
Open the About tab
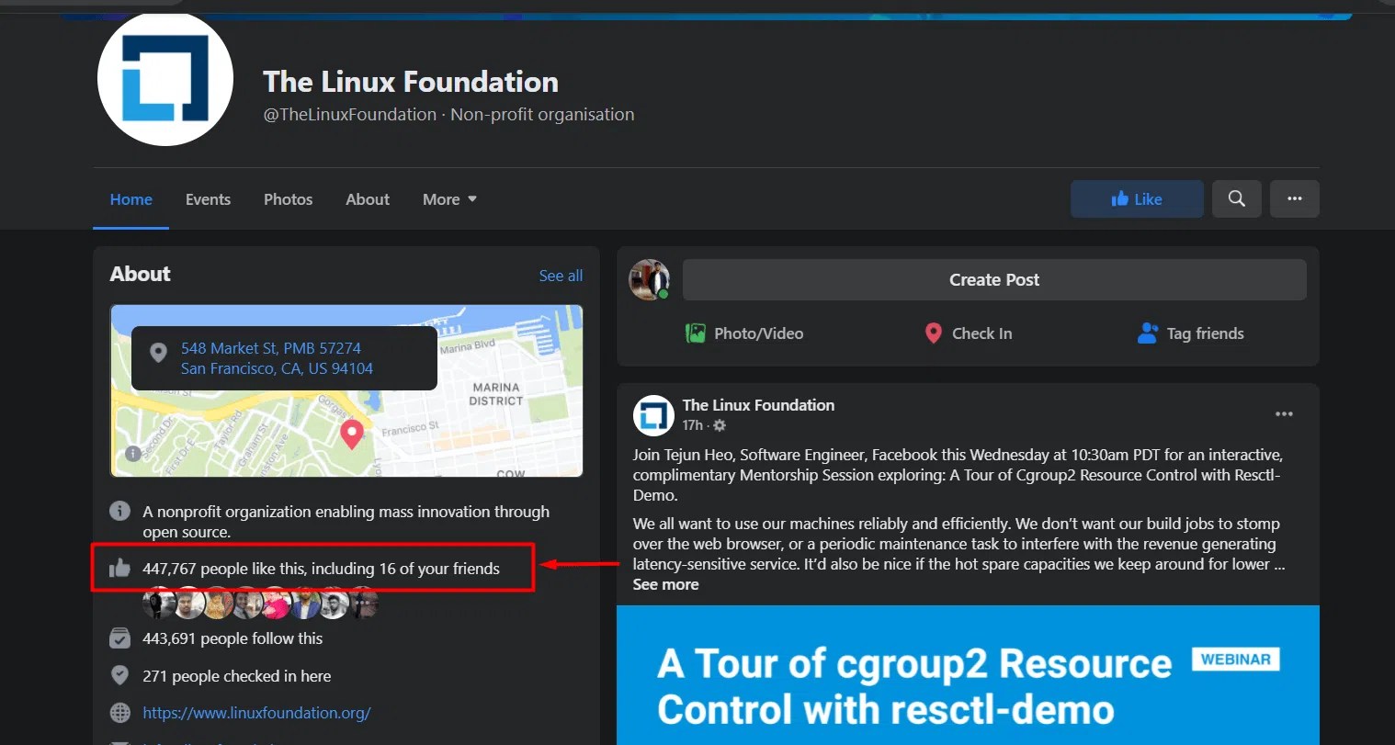point(367,198)
